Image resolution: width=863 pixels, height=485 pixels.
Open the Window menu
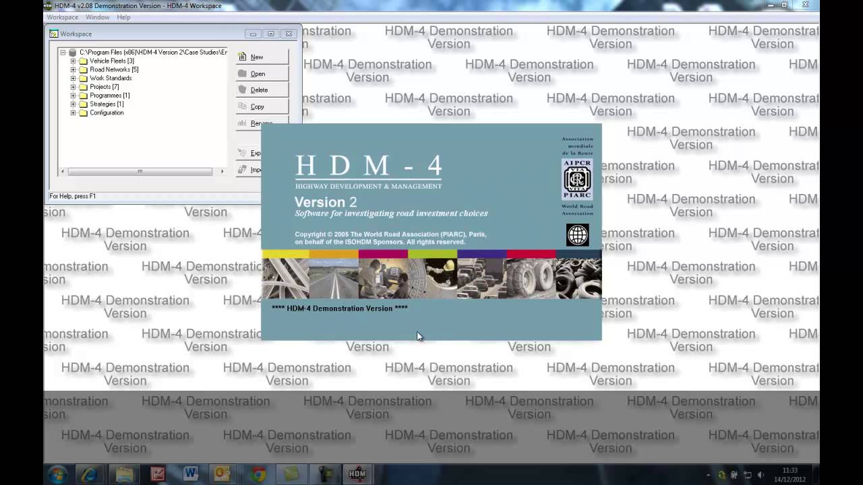click(98, 17)
